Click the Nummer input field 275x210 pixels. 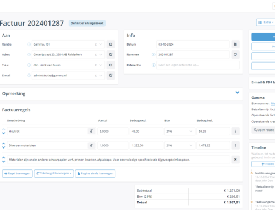[193, 54]
